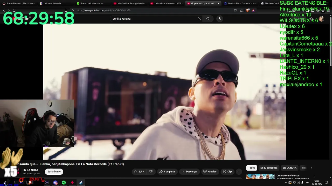Select 'De tu búsqueda' filter chip
The image size is (332, 186).
pos(269,168)
